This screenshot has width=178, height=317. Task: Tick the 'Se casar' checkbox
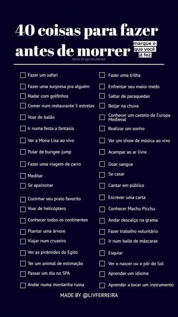(x=102, y=175)
